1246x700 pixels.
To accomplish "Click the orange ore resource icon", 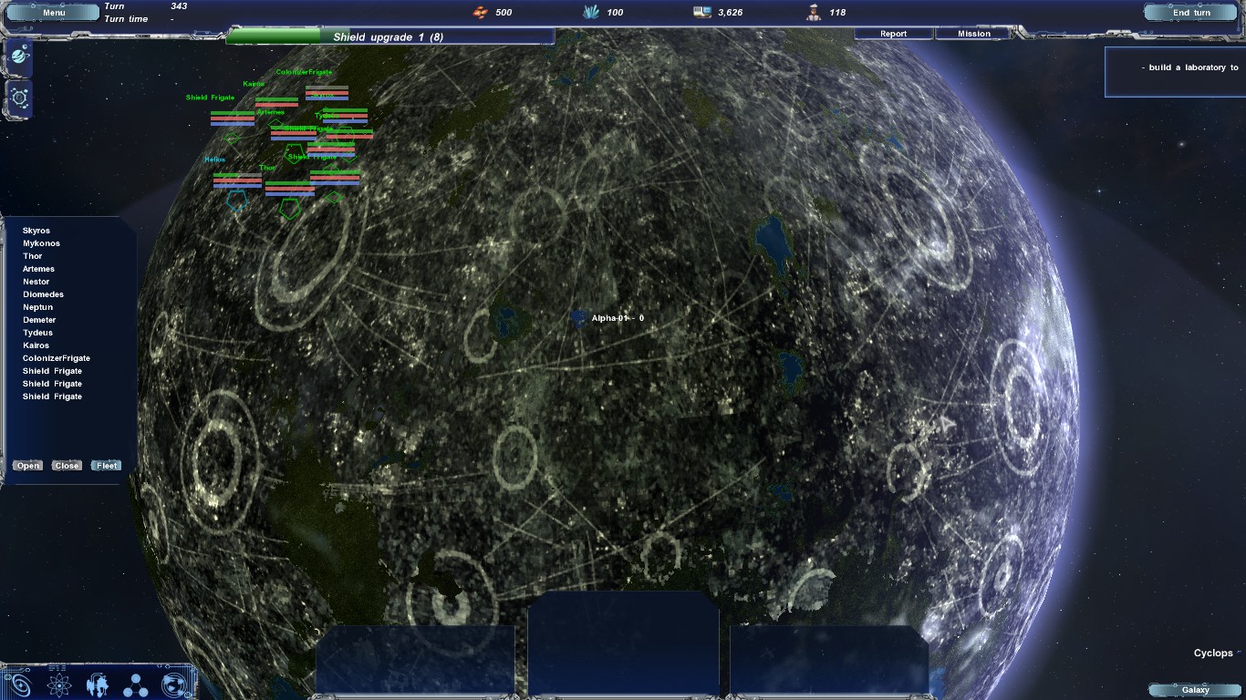I will coord(480,12).
